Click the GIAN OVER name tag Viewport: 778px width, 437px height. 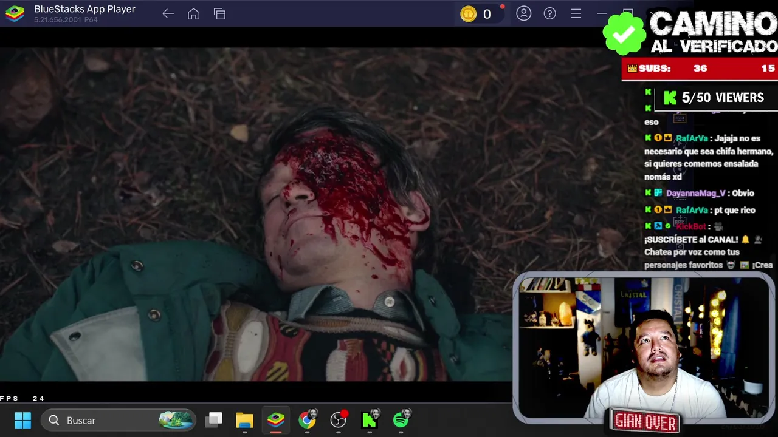click(645, 421)
